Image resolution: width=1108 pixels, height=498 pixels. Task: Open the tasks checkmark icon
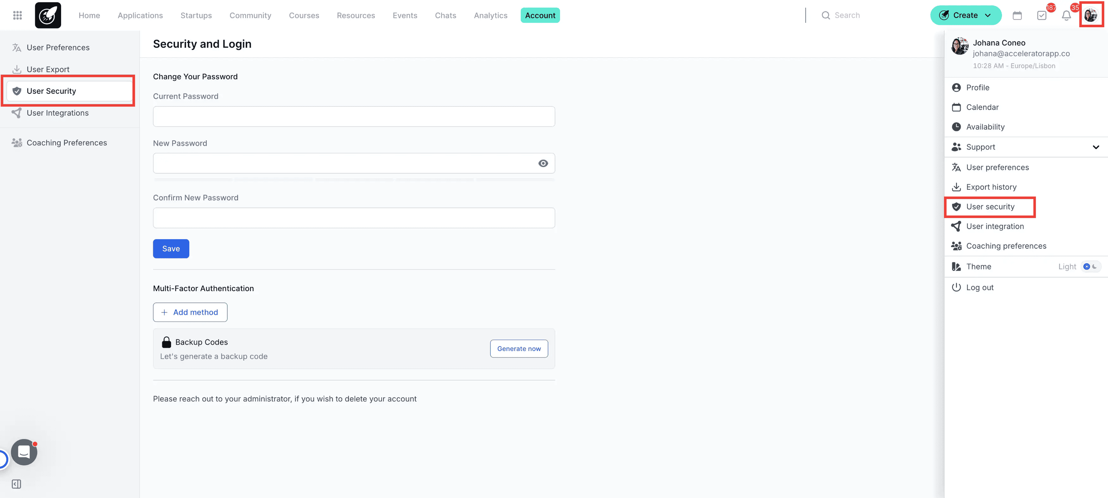coord(1041,16)
